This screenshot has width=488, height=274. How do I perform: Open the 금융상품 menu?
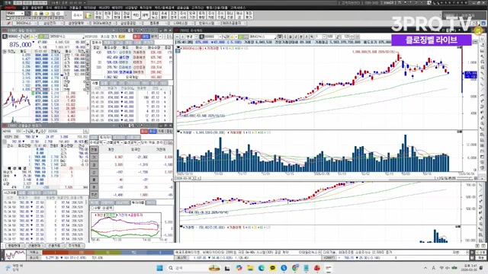(183, 8)
